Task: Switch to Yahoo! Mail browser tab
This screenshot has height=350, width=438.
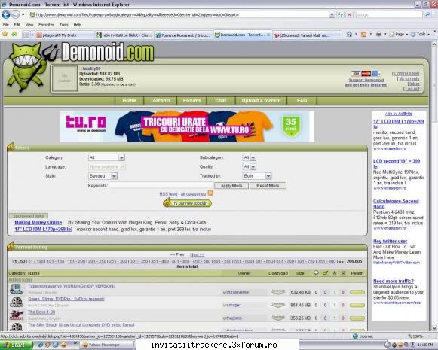Action: point(302,35)
